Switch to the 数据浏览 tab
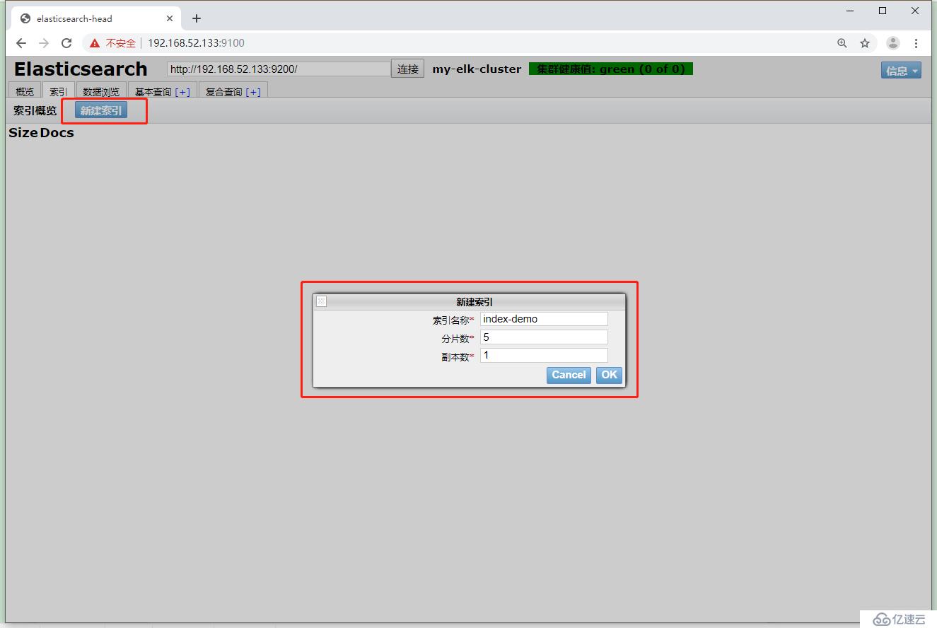Screen dimensions: 937x628 point(101,91)
